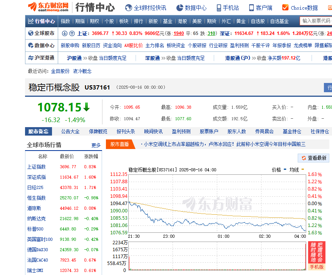Click the 数据中心 row icon
The width and height of the screenshot is (332, 275).
(31, 45)
